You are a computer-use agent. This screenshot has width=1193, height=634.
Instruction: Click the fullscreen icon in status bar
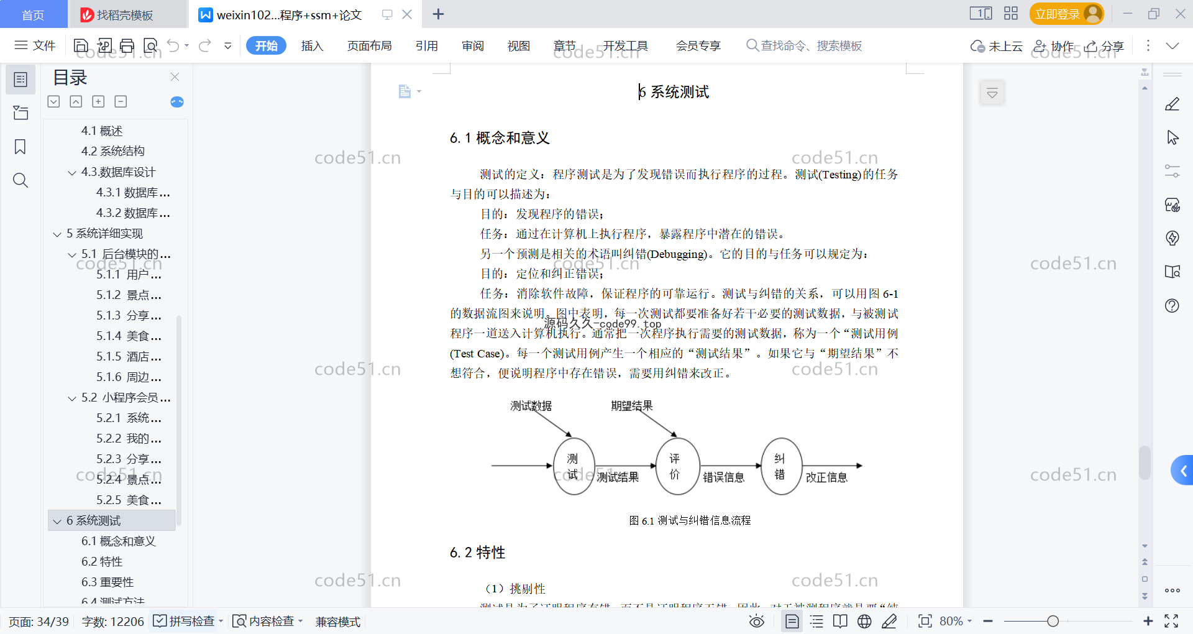(1171, 621)
